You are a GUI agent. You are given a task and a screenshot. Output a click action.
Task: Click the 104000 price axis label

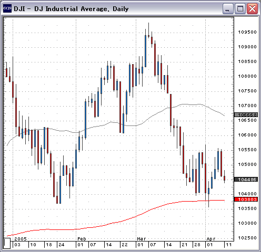pyautogui.click(x=247, y=194)
